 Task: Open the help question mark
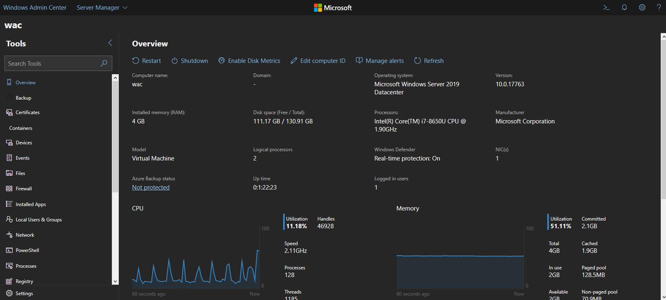(x=659, y=8)
